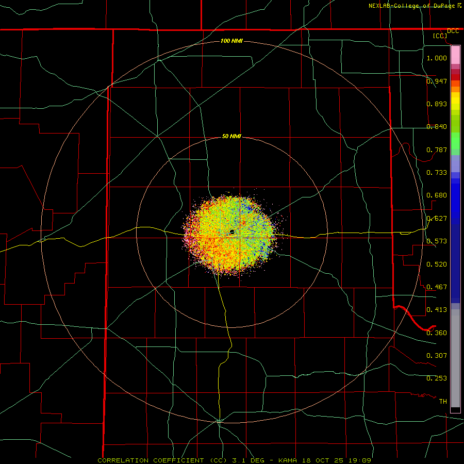
Task: Click the 0.733 legend value
Action: pos(437,172)
